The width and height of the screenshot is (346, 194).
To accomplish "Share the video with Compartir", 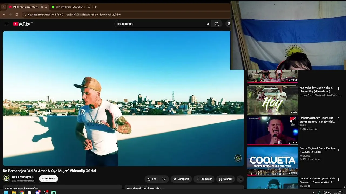I will [x=181, y=179].
